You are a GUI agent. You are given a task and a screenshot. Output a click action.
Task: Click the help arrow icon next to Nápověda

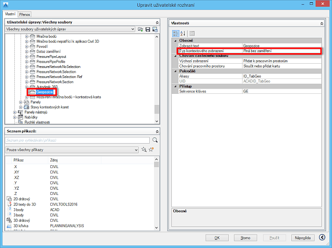pyautogui.click(x=321, y=237)
